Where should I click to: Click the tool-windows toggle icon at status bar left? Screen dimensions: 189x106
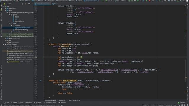click(1, 105)
